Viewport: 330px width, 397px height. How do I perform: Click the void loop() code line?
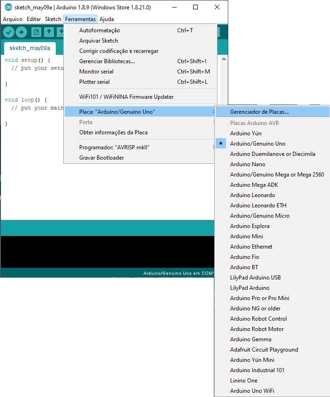(x=26, y=100)
